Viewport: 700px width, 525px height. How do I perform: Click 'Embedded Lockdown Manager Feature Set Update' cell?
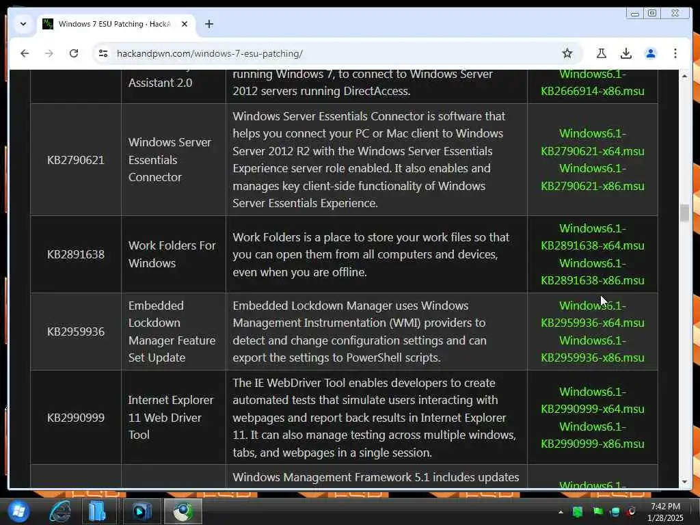173,332
